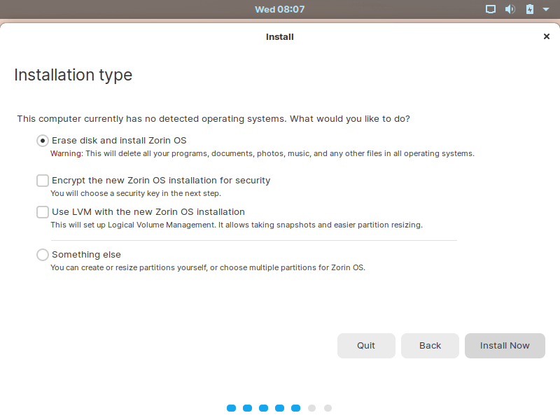Click 'You will choose a security key' text
Viewport: 560px width, 420px height.
[136, 194]
